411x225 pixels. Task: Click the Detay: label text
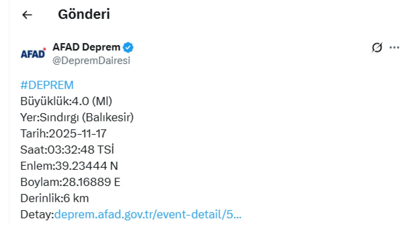(37, 214)
